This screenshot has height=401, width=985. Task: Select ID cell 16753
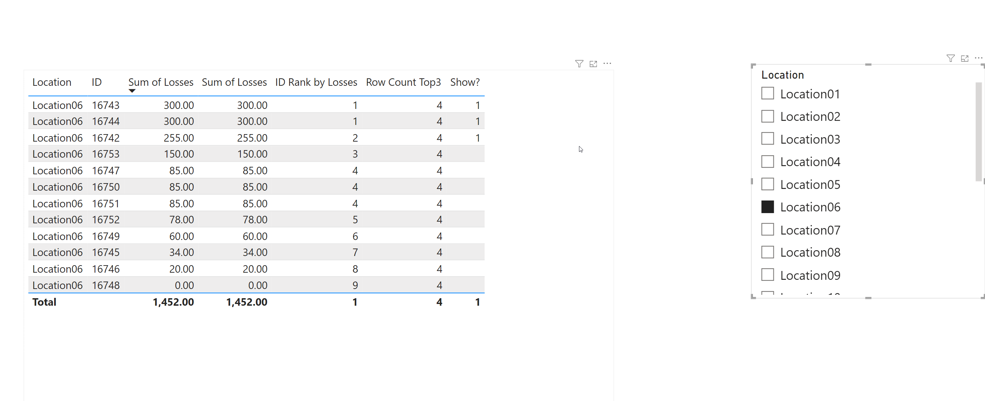click(x=106, y=154)
